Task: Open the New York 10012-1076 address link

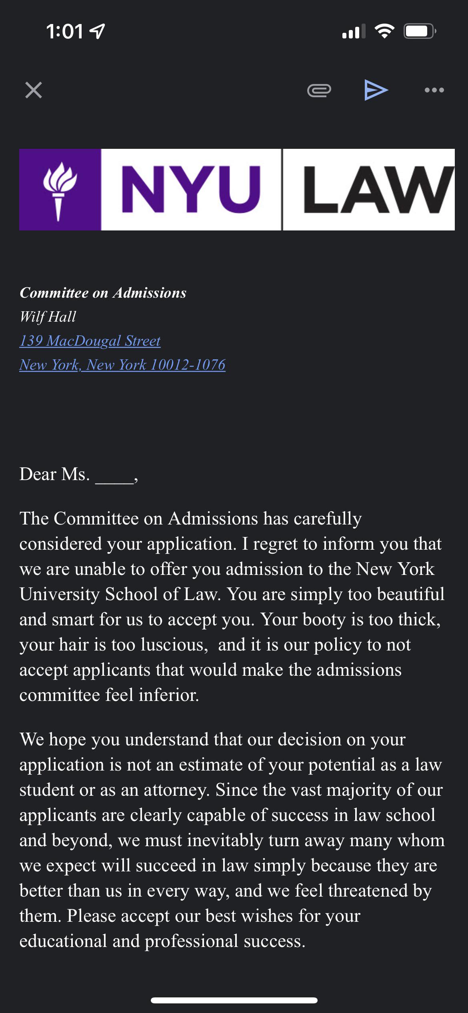Action: pos(122,365)
